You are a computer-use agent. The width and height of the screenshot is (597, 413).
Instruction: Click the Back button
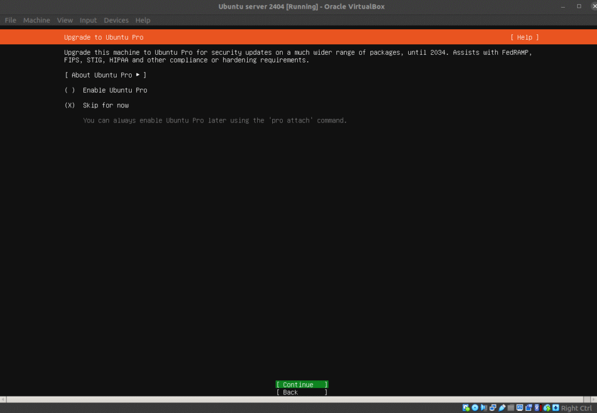(301, 393)
